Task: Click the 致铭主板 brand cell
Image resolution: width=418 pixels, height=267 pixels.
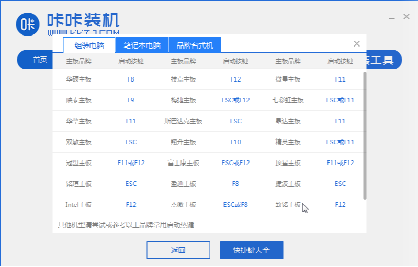Action: [288, 205]
